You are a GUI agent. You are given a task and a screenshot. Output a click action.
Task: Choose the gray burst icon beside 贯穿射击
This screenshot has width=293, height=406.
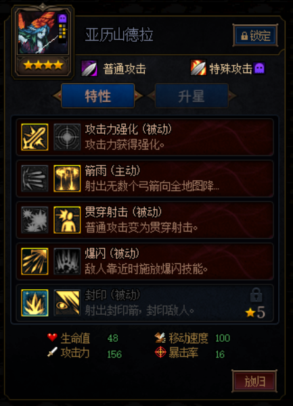coord(35,220)
